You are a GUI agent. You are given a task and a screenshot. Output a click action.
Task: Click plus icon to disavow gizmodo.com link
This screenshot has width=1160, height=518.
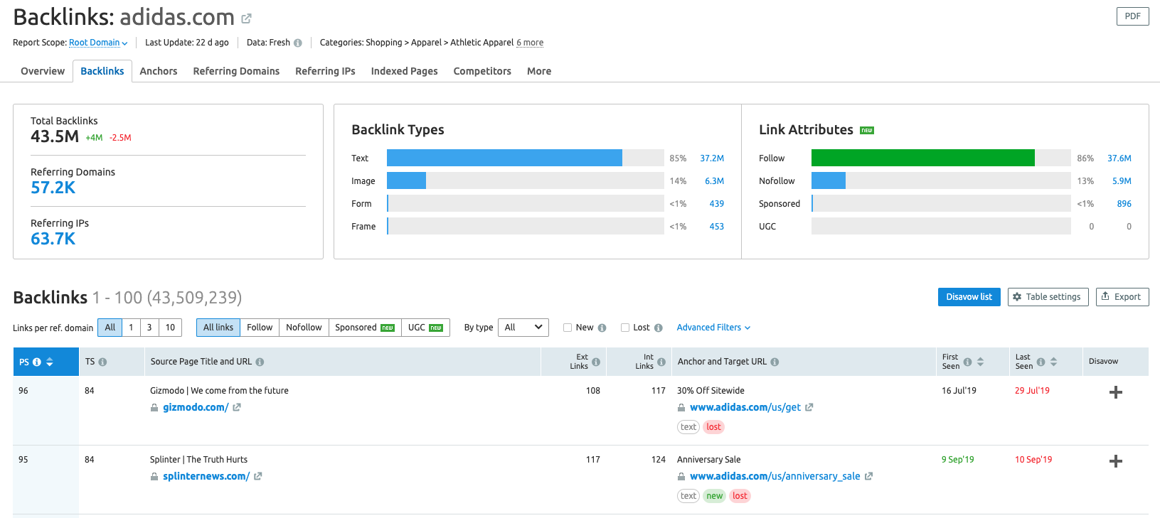[x=1115, y=392]
